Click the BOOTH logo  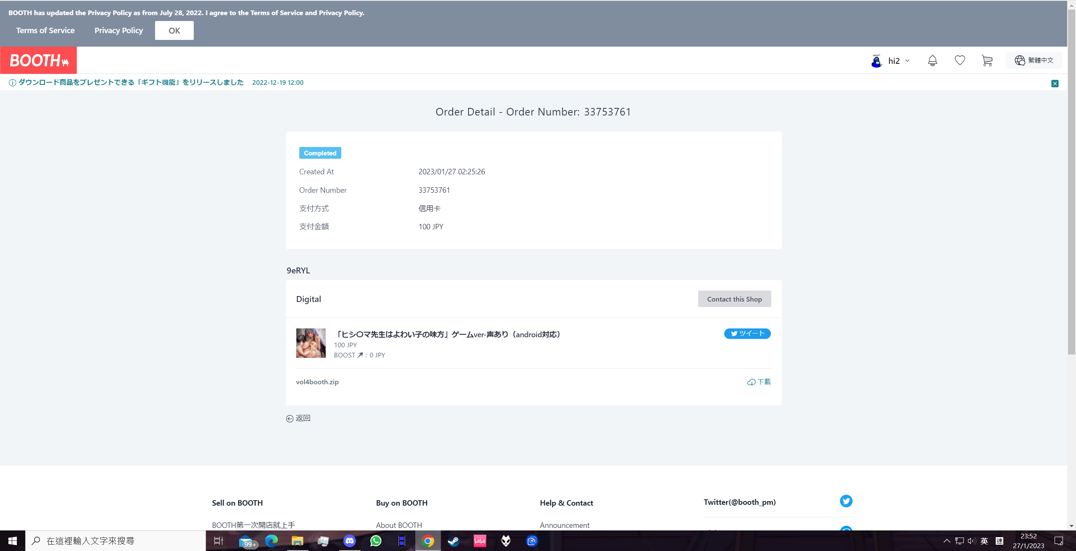[x=39, y=60]
